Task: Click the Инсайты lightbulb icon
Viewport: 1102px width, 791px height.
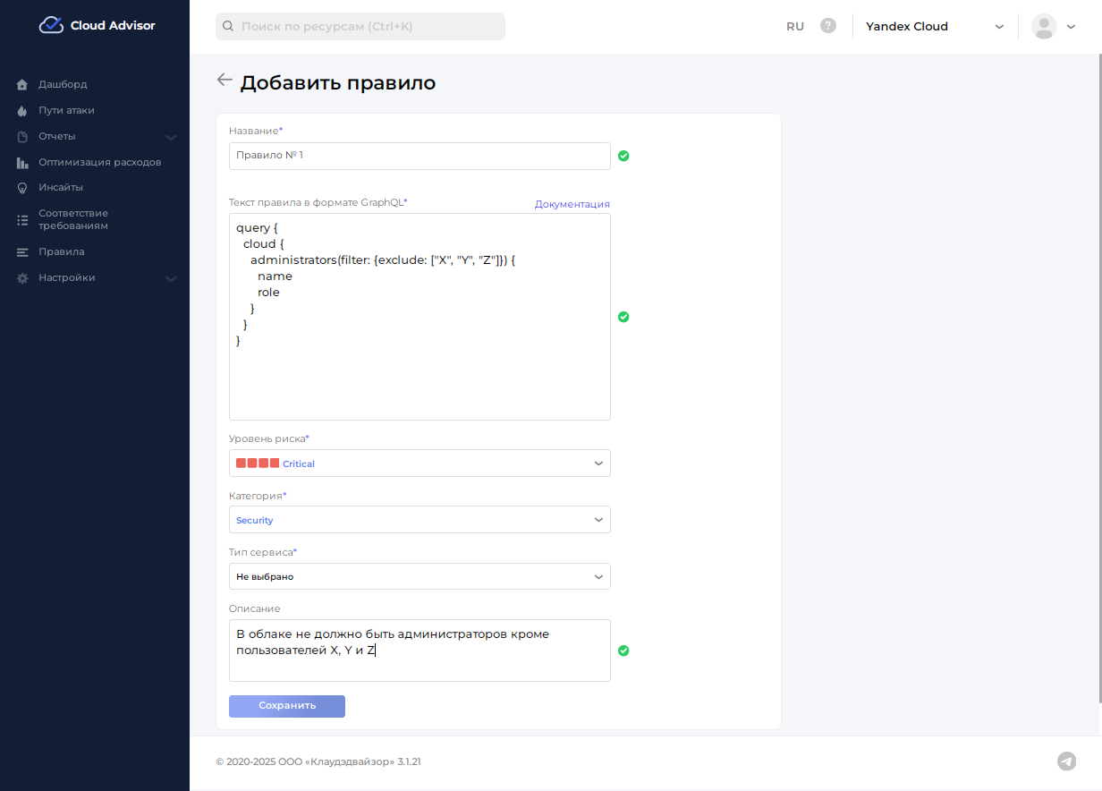Action: [22, 188]
